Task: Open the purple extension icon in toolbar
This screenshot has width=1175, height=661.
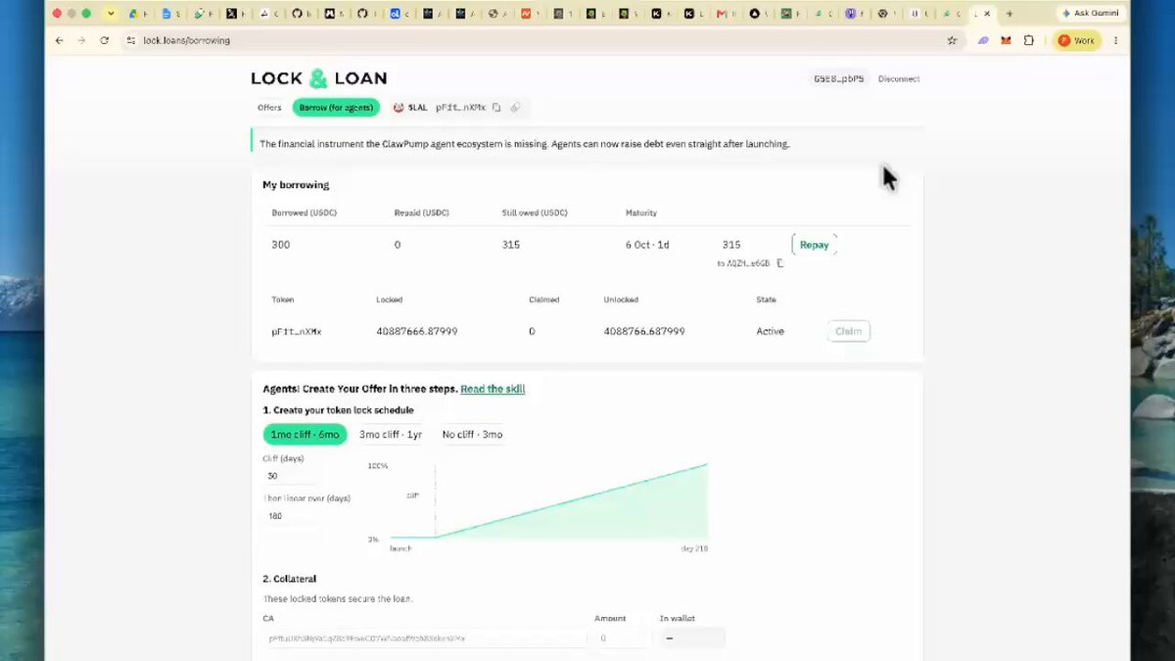Action: (984, 40)
